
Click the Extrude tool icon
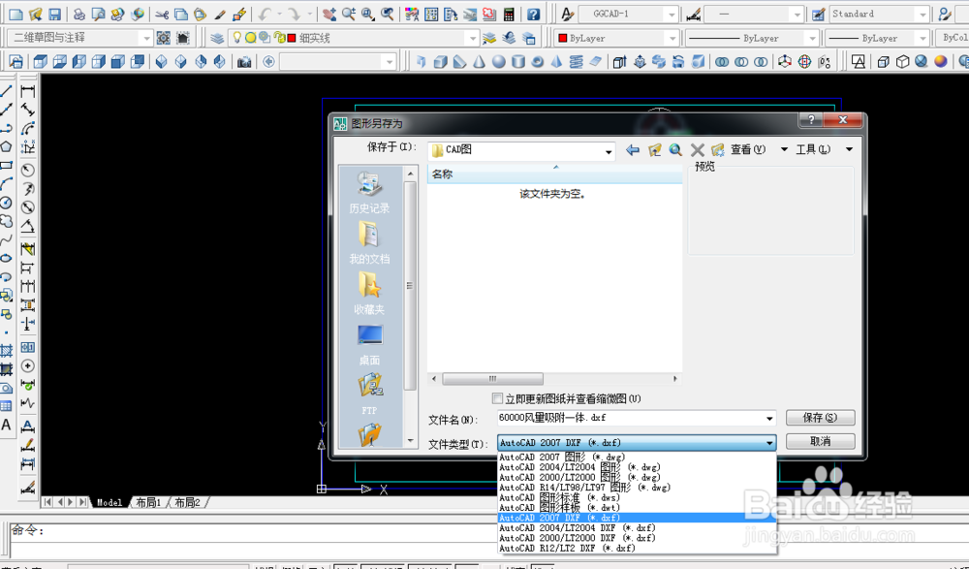(618, 61)
